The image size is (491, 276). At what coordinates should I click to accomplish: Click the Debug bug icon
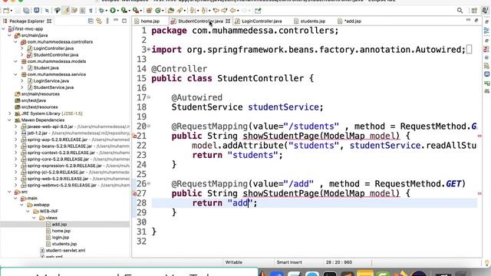(x=101, y=11)
